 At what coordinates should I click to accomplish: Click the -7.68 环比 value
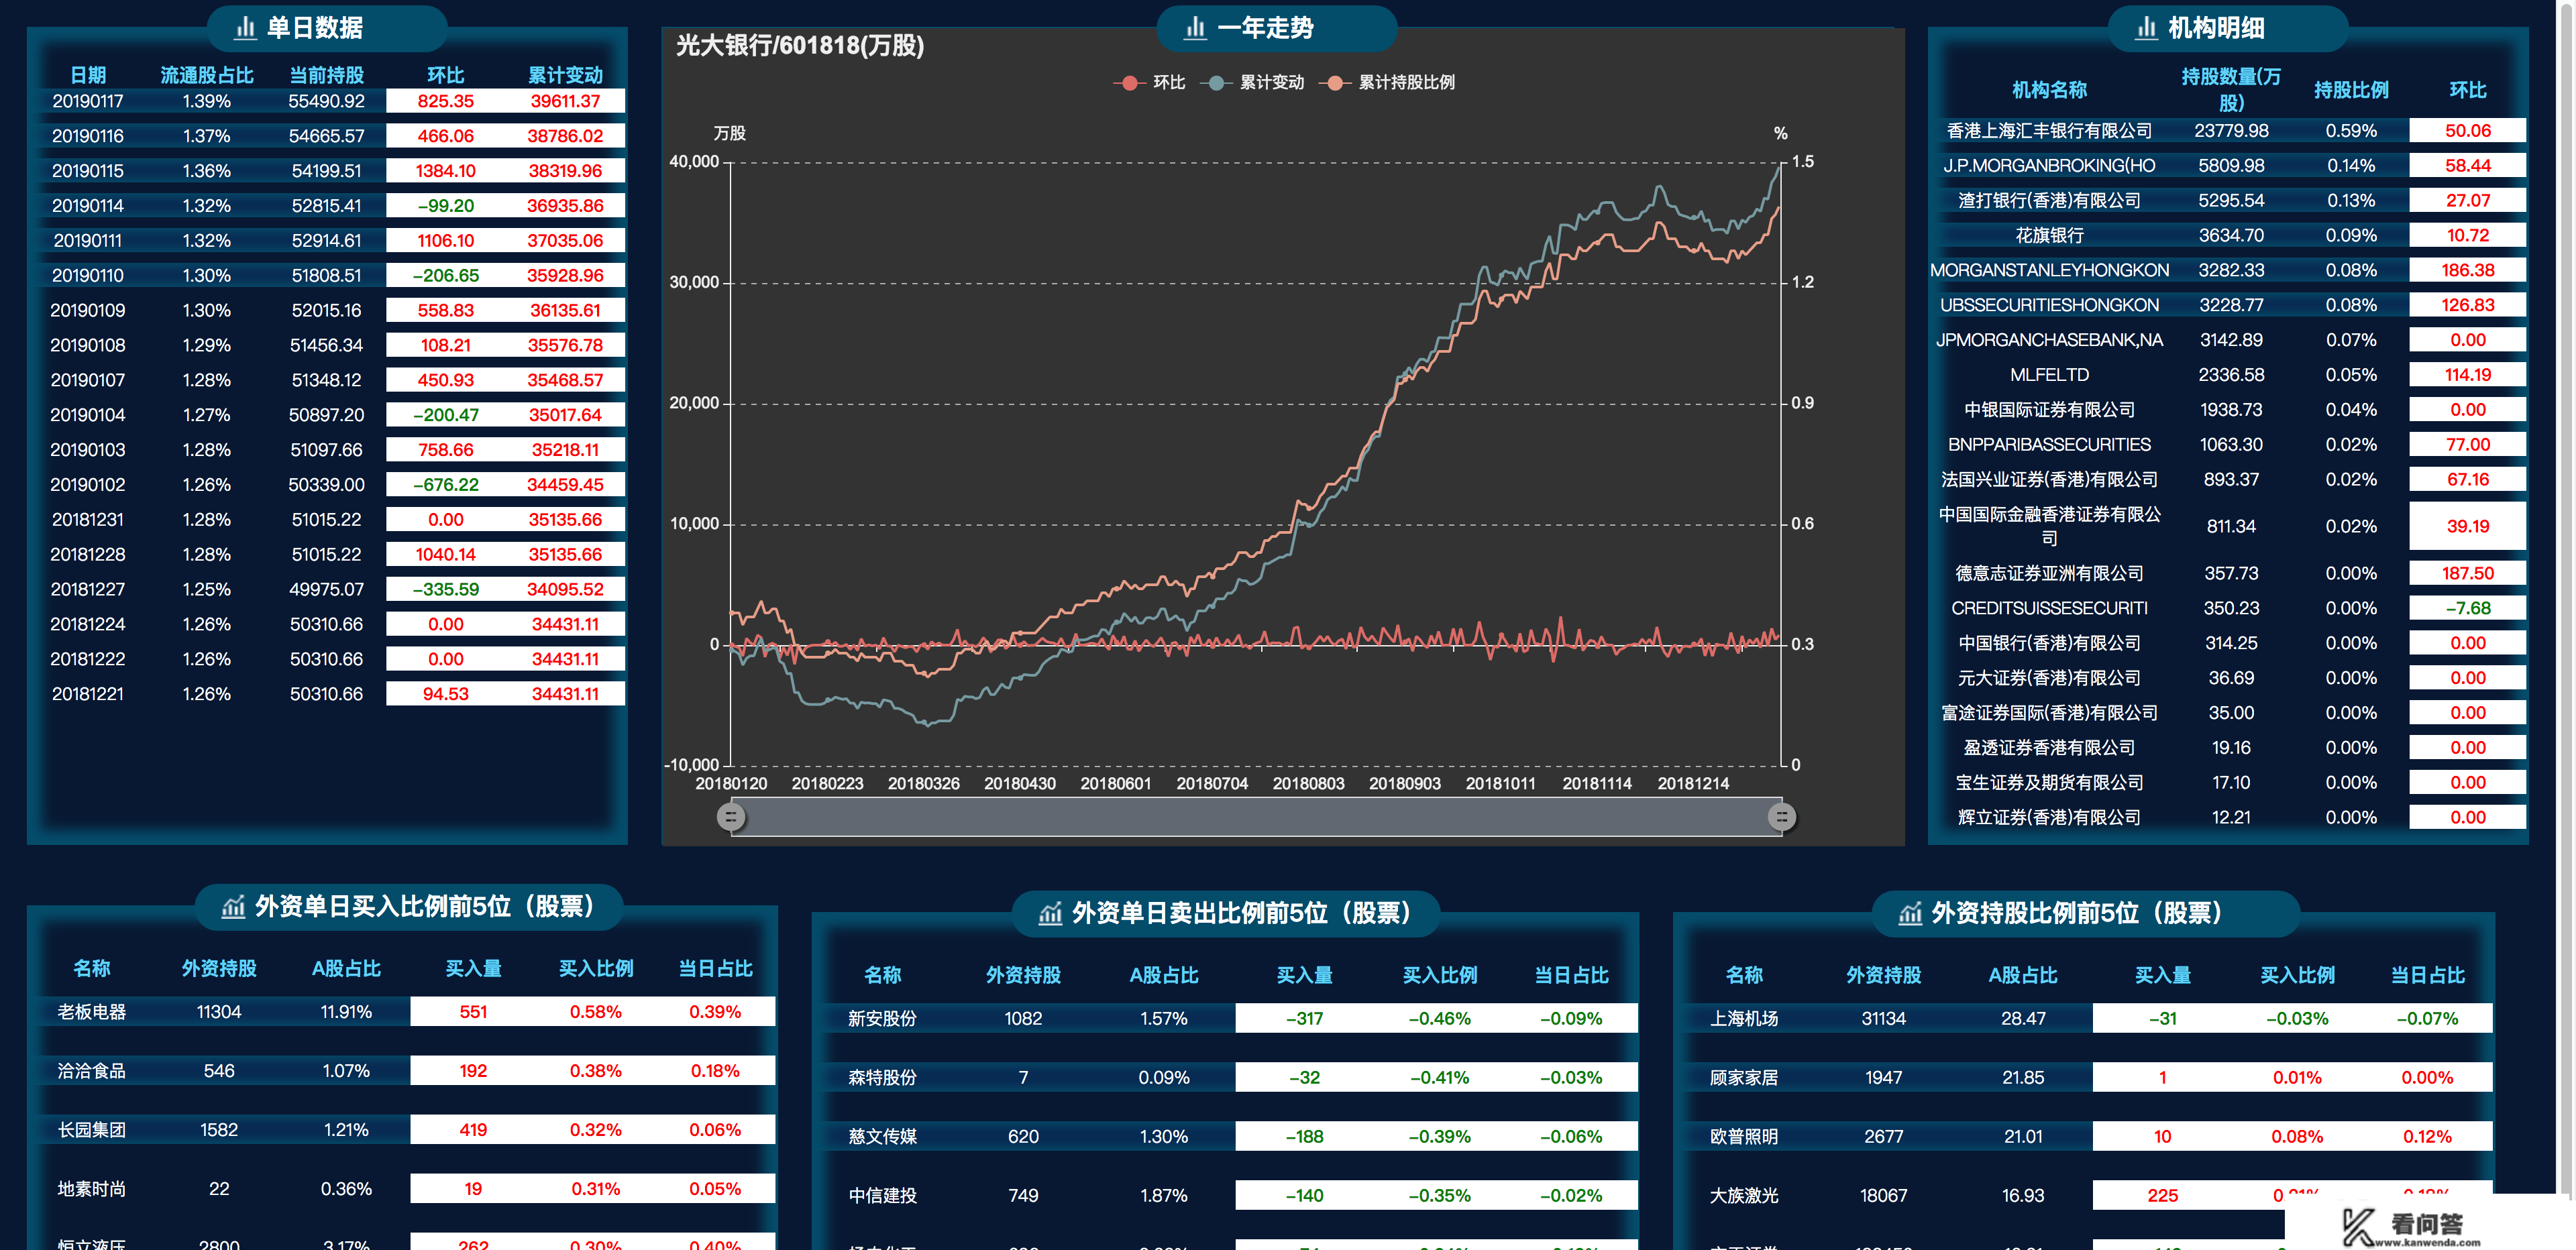click(x=2467, y=608)
